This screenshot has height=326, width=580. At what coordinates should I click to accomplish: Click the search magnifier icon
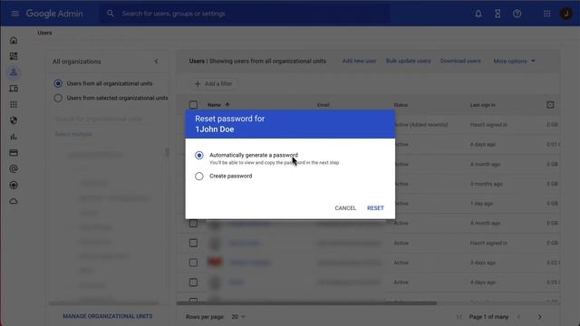point(111,14)
